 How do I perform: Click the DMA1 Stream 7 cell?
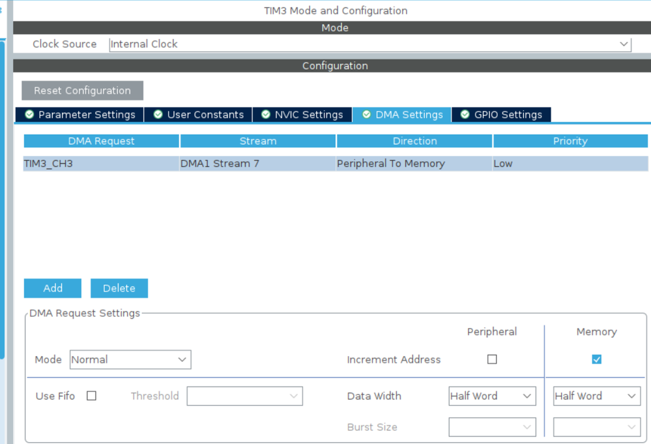point(258,164)
